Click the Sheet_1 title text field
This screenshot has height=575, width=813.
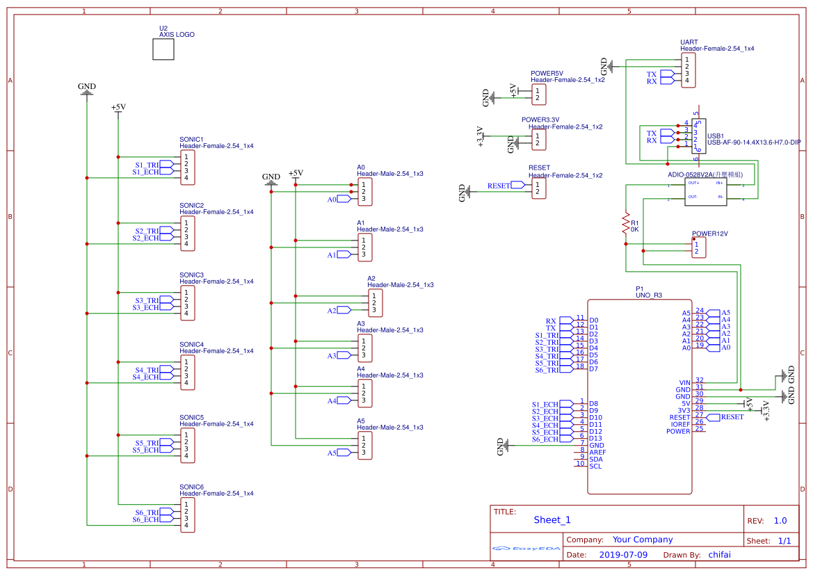[x=551, y=519]
